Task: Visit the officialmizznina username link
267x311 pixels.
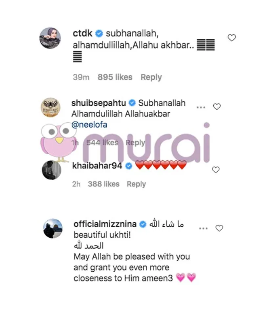Action: tap(105, 224)
